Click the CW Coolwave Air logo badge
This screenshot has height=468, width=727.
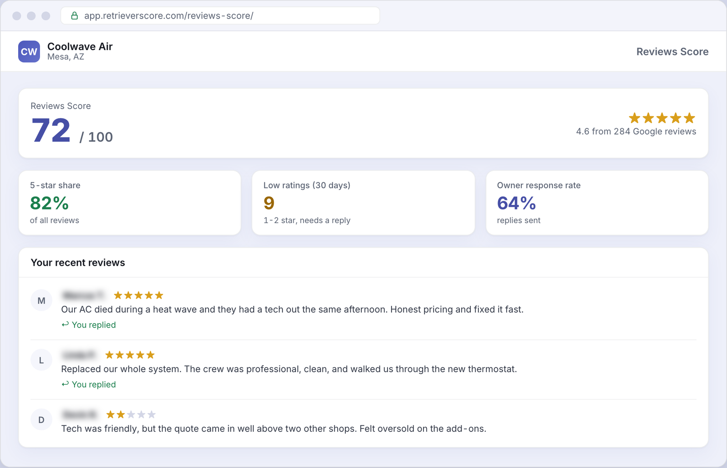29,51
